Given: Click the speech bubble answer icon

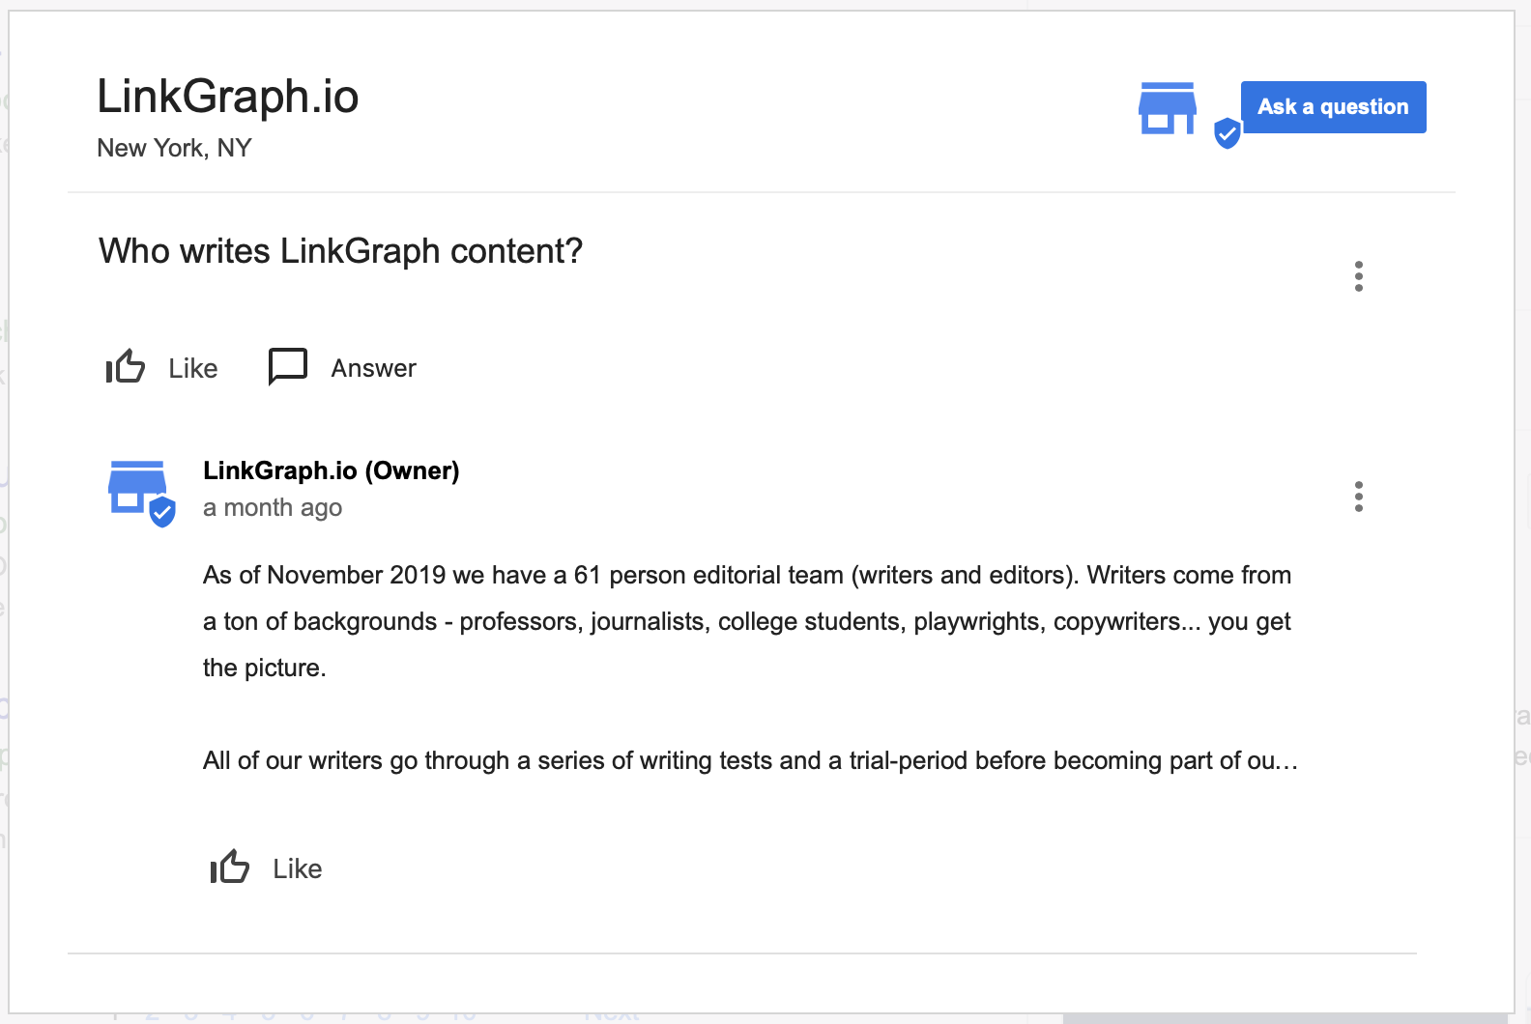Looking at the screenshot, I should click(288, 367).
